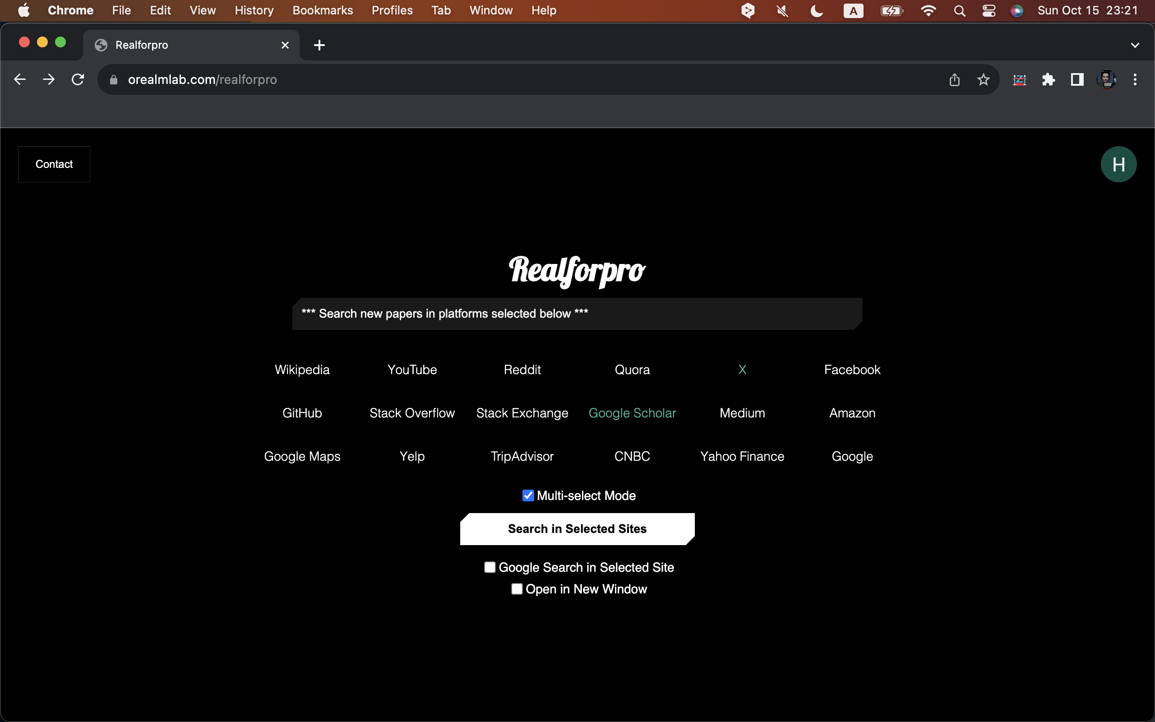Click the Contact button

54,164
